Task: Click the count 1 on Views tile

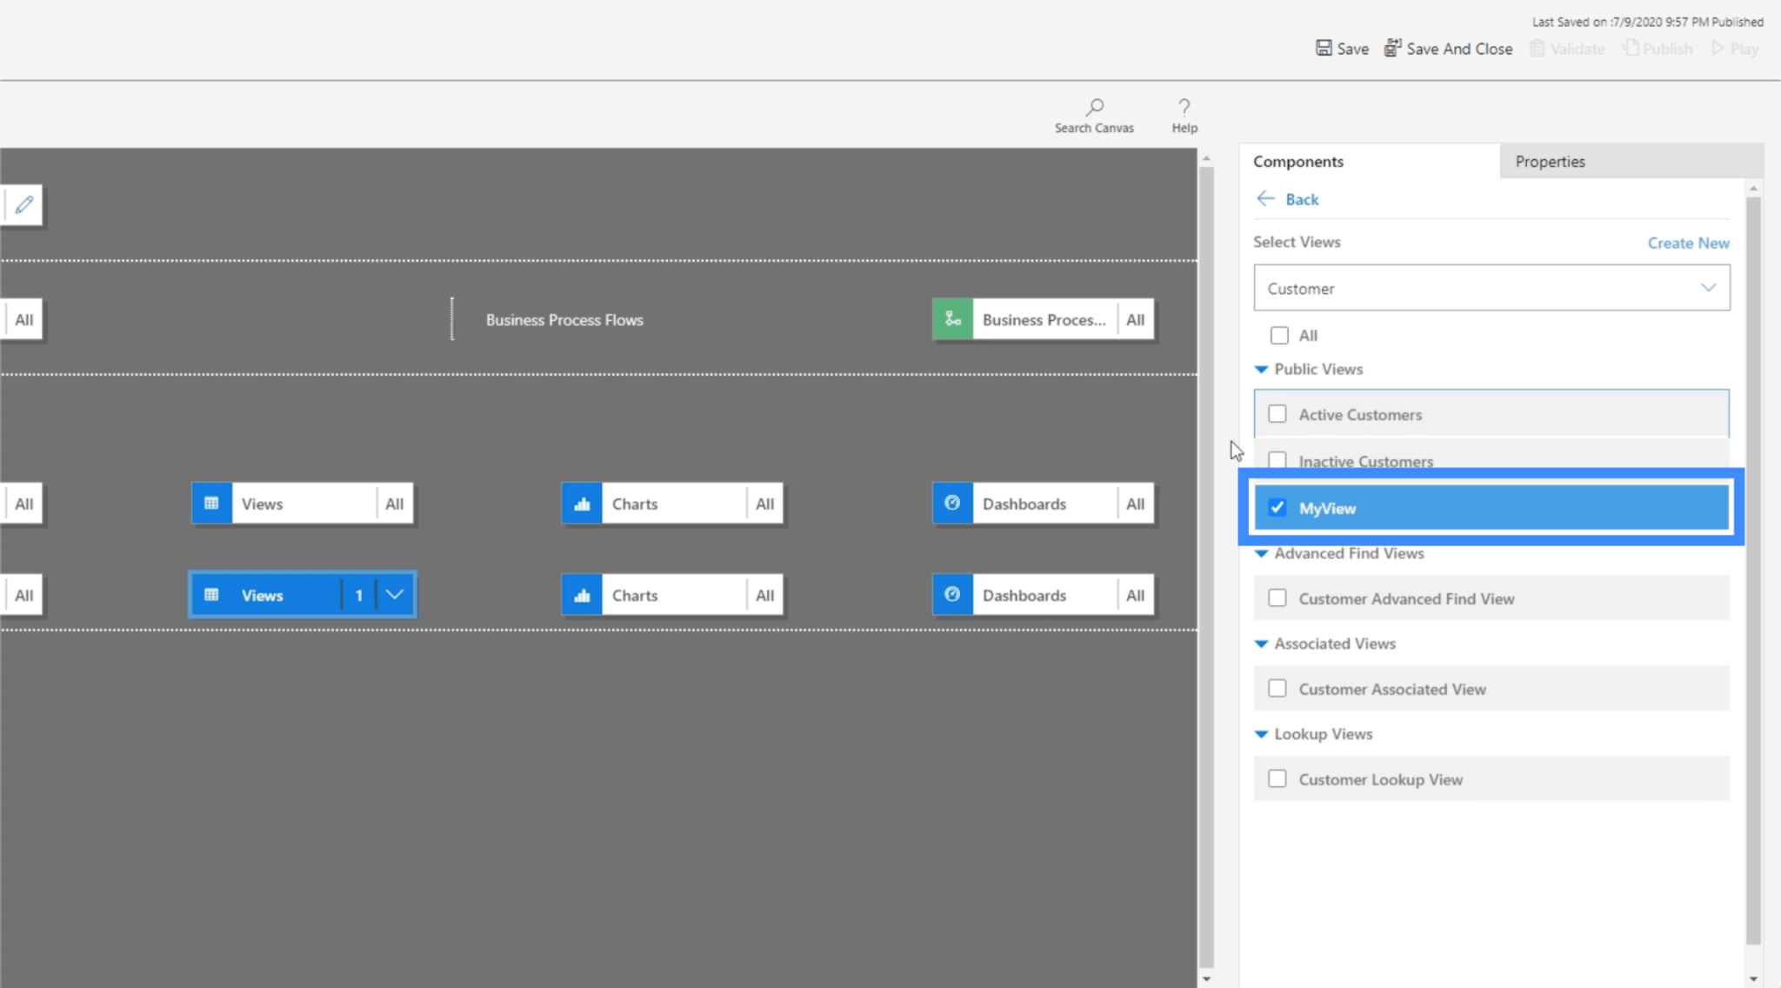Action: (x=358, y=595)
